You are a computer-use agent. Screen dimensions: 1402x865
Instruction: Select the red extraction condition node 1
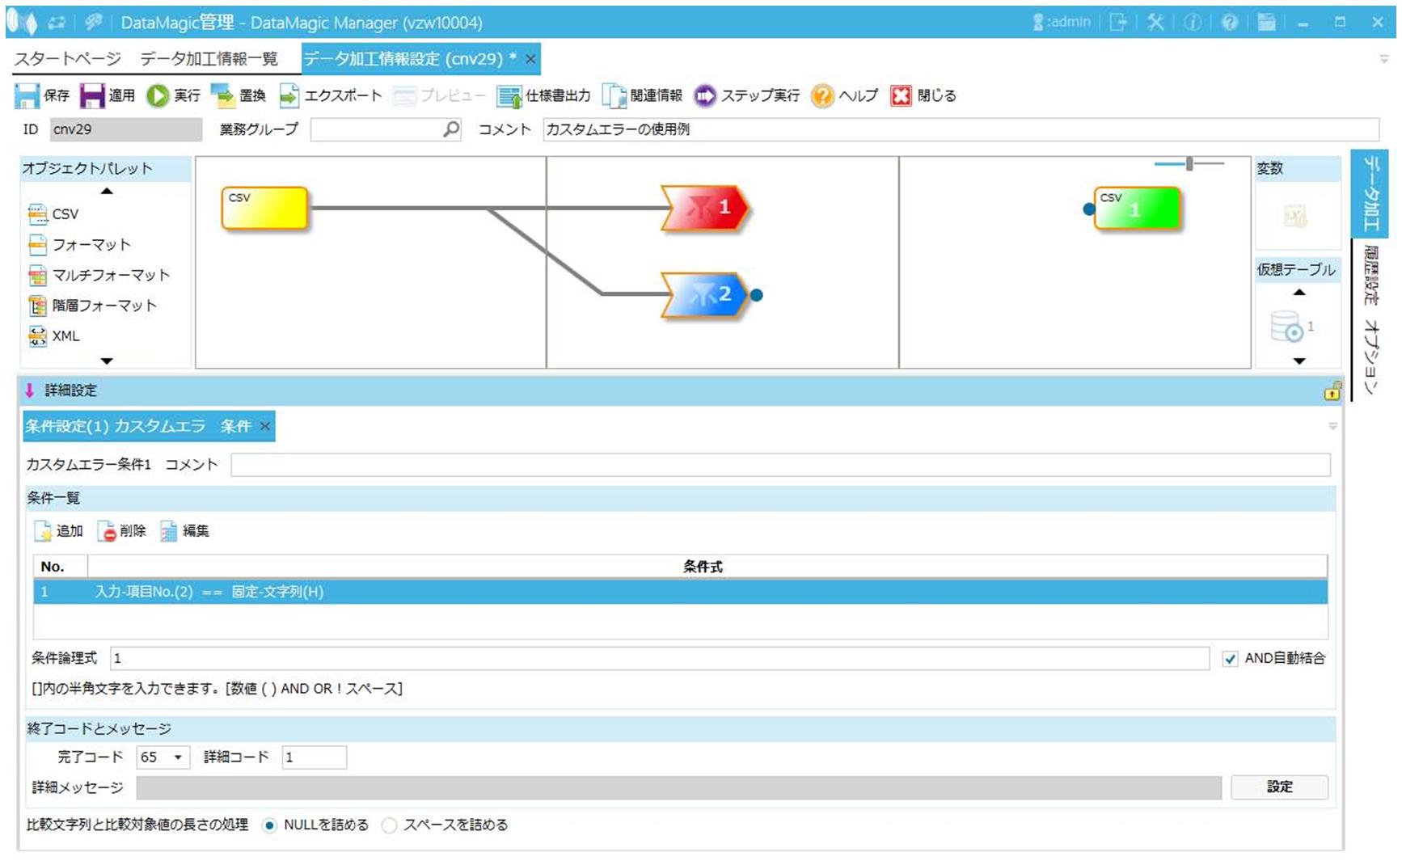coord(704,209)
